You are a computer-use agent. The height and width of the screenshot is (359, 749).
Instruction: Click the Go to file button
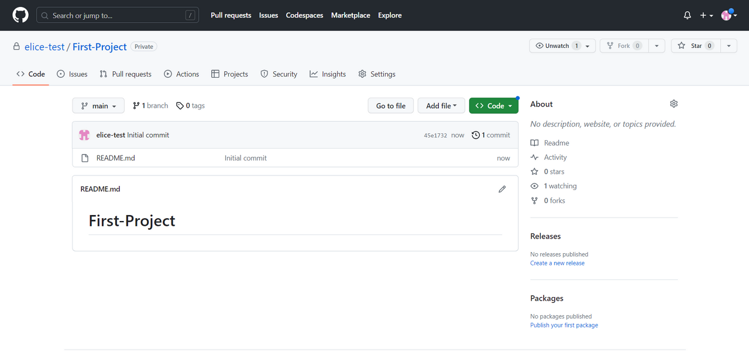pos(391,106)
